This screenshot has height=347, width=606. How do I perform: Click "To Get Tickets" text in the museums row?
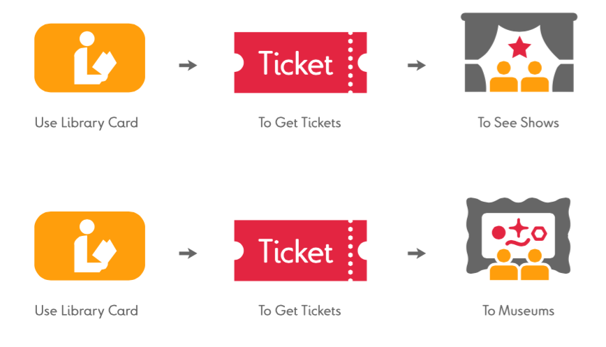point(300,311)
